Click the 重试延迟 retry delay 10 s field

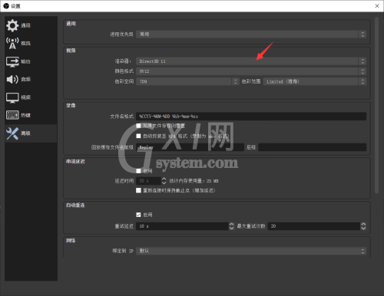(182, 226)
